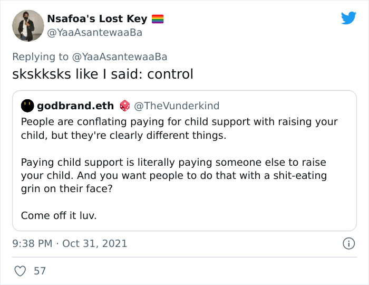Click the red dice emoji
Image resolution: width=369 pixels, height=285 pixels.
[x=124, y=106]
